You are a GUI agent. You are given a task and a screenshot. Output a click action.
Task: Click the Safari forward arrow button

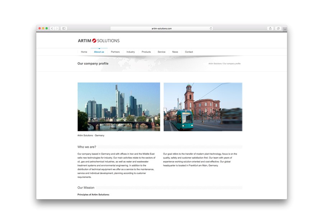pyautogui.click(x=57, y=28)
